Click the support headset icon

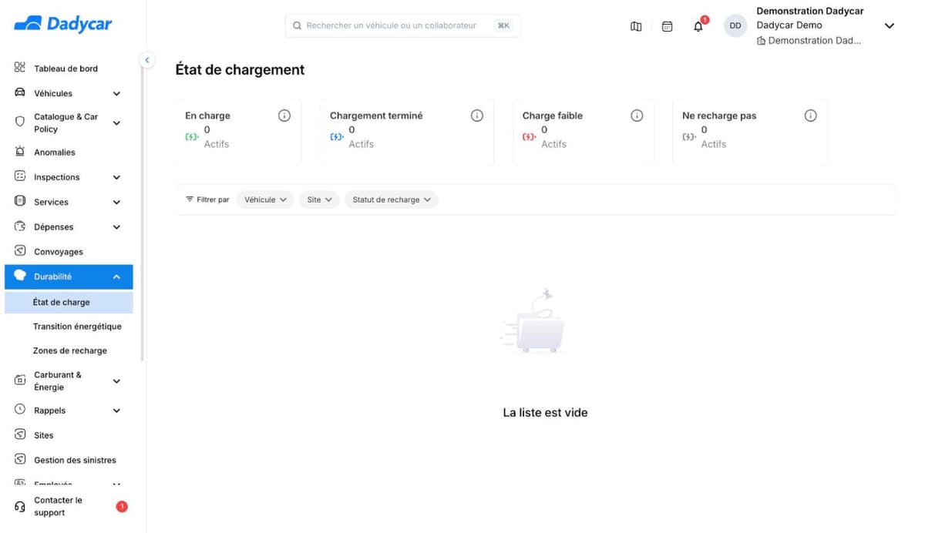[x=20, y=507]
